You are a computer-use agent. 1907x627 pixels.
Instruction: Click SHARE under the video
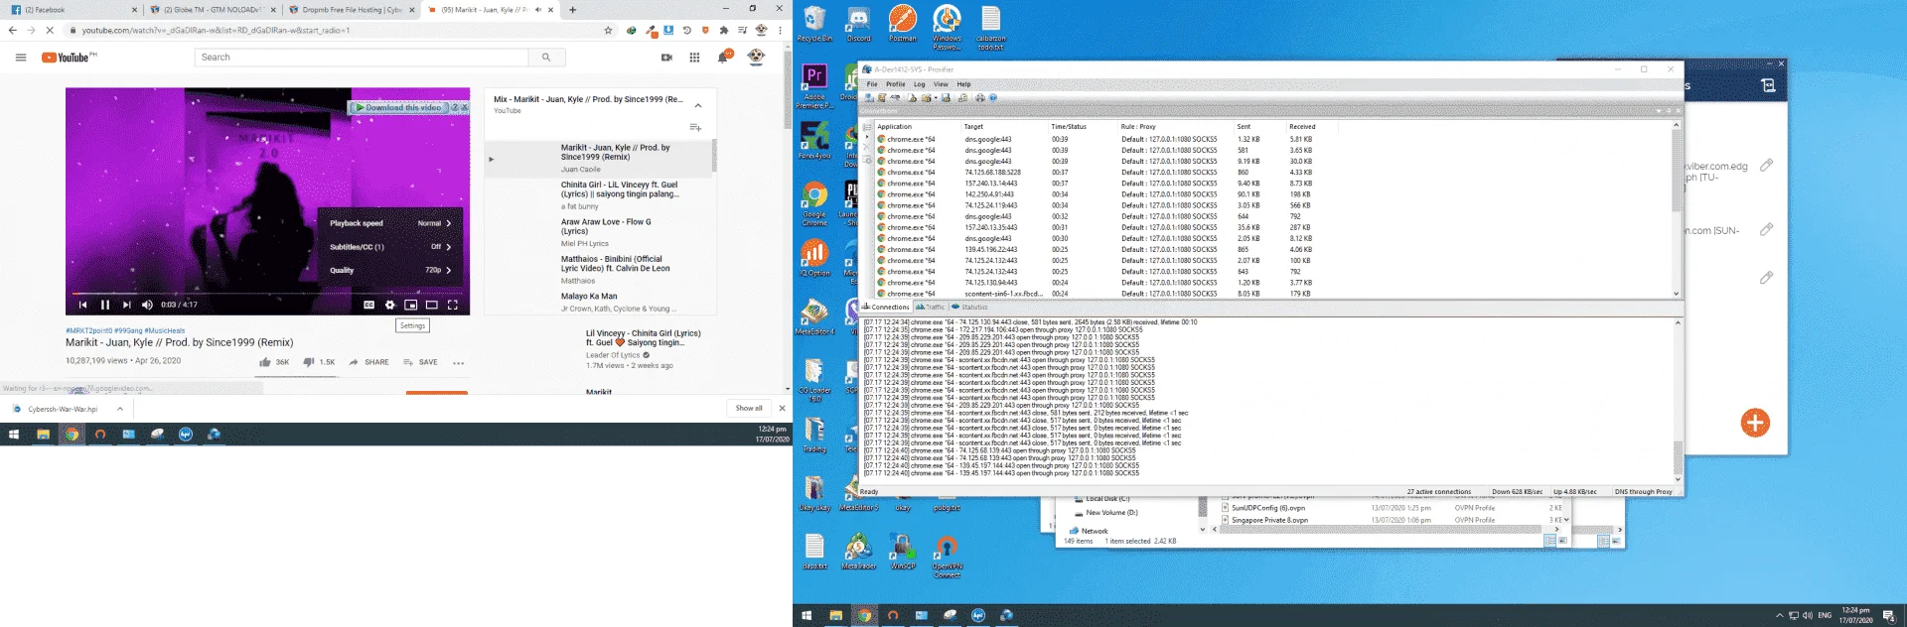(368, 362)
